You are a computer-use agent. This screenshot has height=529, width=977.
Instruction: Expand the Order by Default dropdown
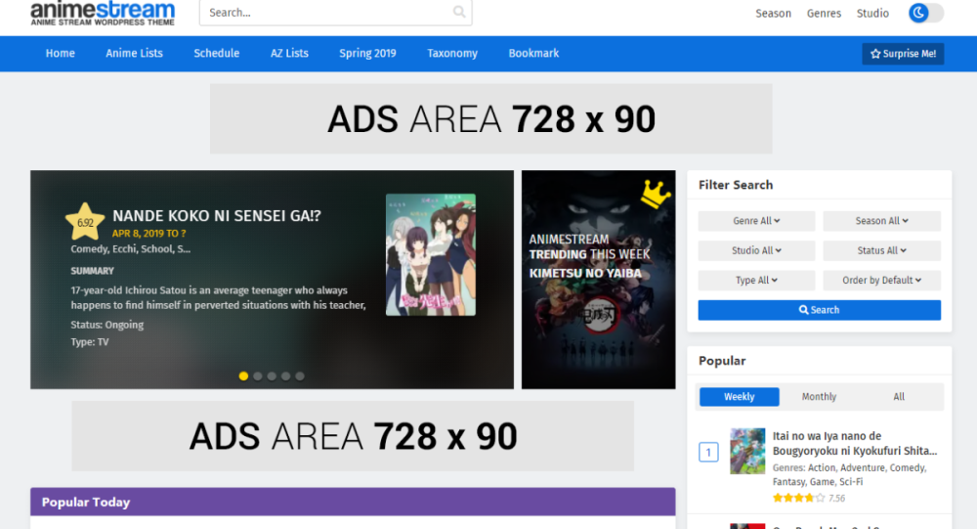(x=881, y=281)
